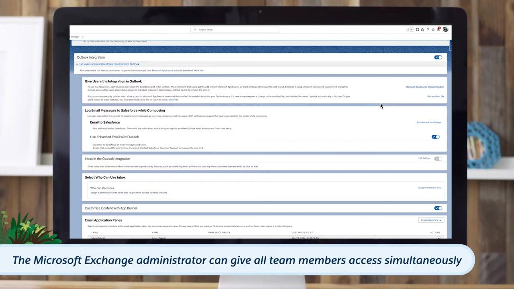Click Select Who Can Use Inbox heading
This screenshot has height=289, width=514.
tap(105, 177)
